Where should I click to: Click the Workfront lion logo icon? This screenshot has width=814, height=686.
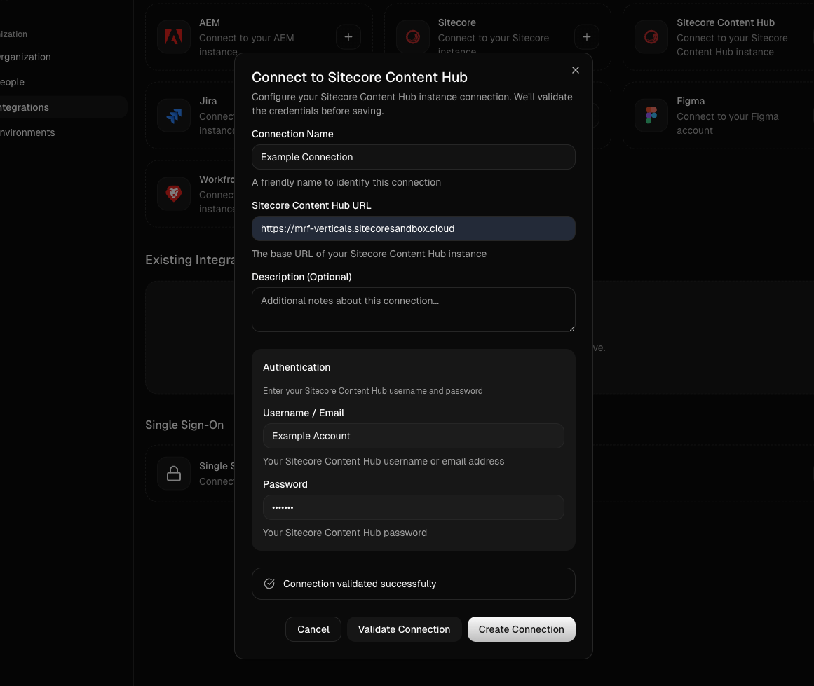174,193
